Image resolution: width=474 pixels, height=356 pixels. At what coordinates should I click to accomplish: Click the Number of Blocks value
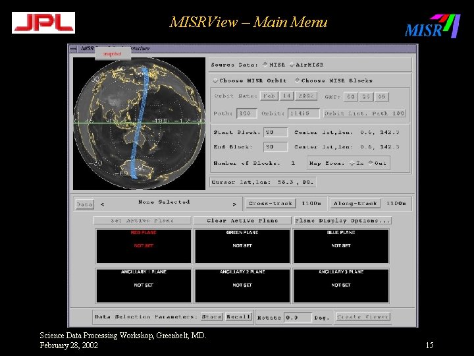pos(293,163)
